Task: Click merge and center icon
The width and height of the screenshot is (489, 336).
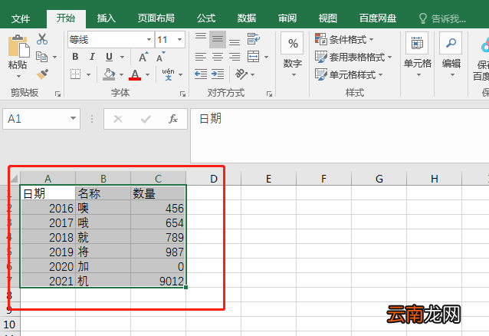Action: (x=253, y=57)
